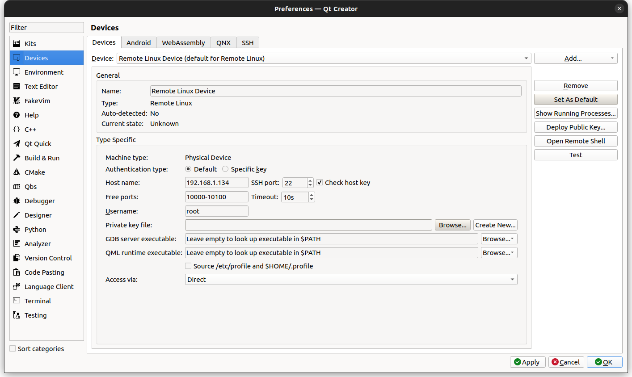Open the SSH settings tab

click(248, 42)
